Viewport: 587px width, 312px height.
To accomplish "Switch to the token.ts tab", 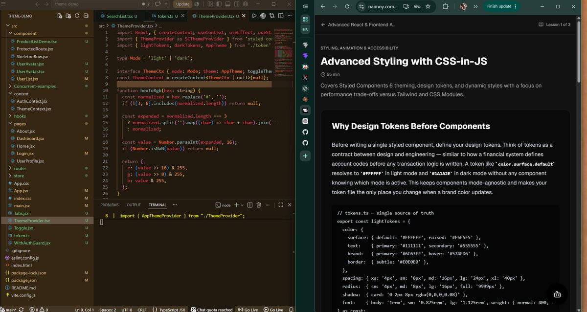I will point(168,16).
